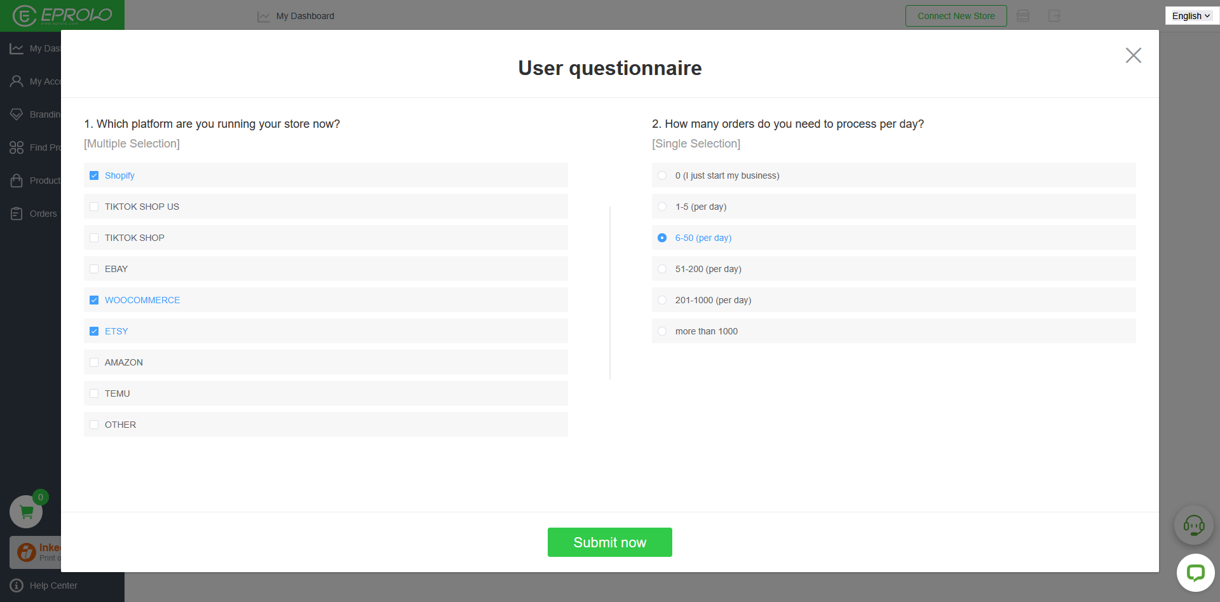The image size is (1220, 602).
Task: Click the EPROLO logo
Action: click(x=62, y=15)
